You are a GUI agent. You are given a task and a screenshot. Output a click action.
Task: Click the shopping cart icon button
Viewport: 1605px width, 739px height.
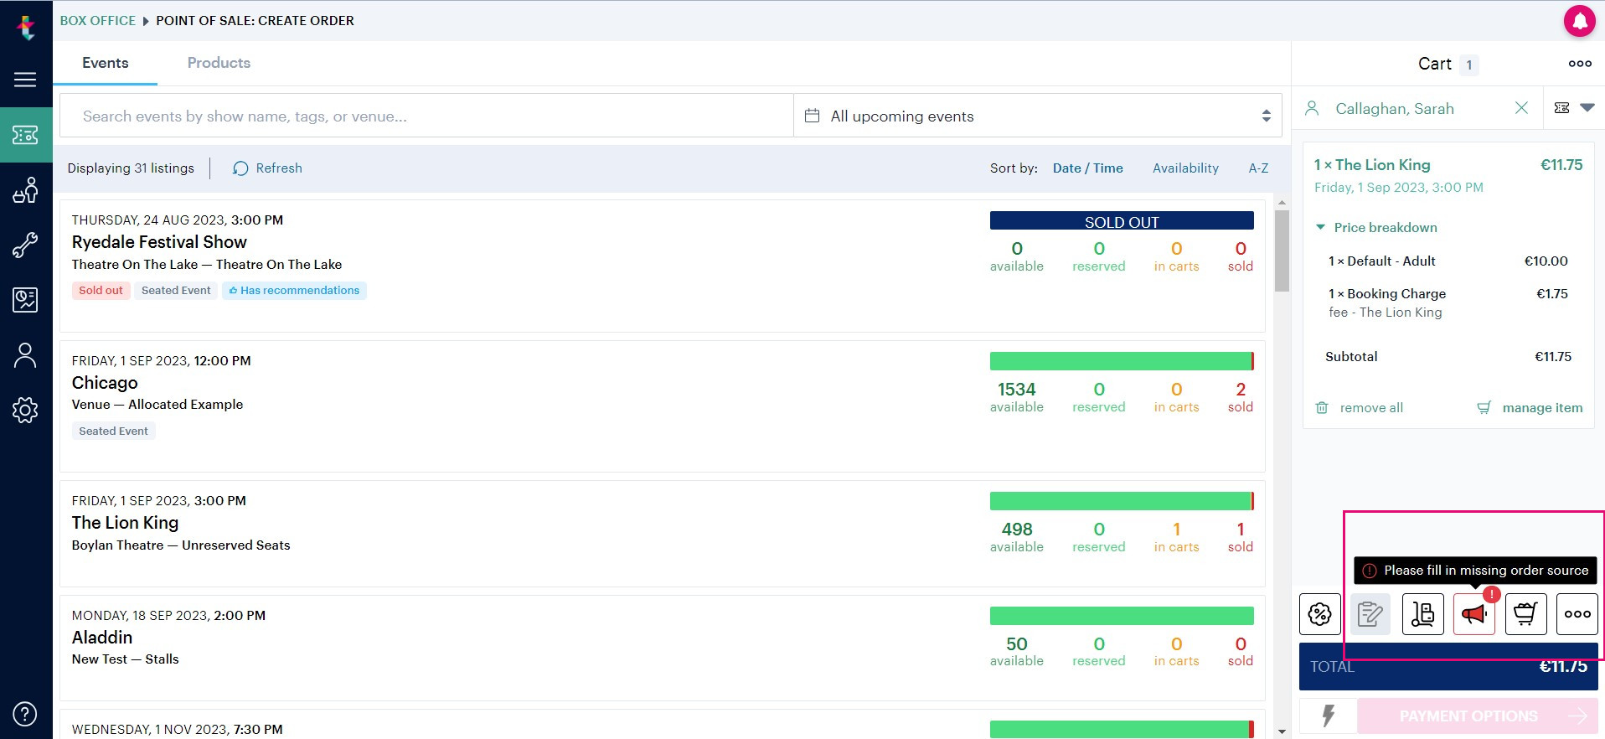click(x=1525, y=614)
